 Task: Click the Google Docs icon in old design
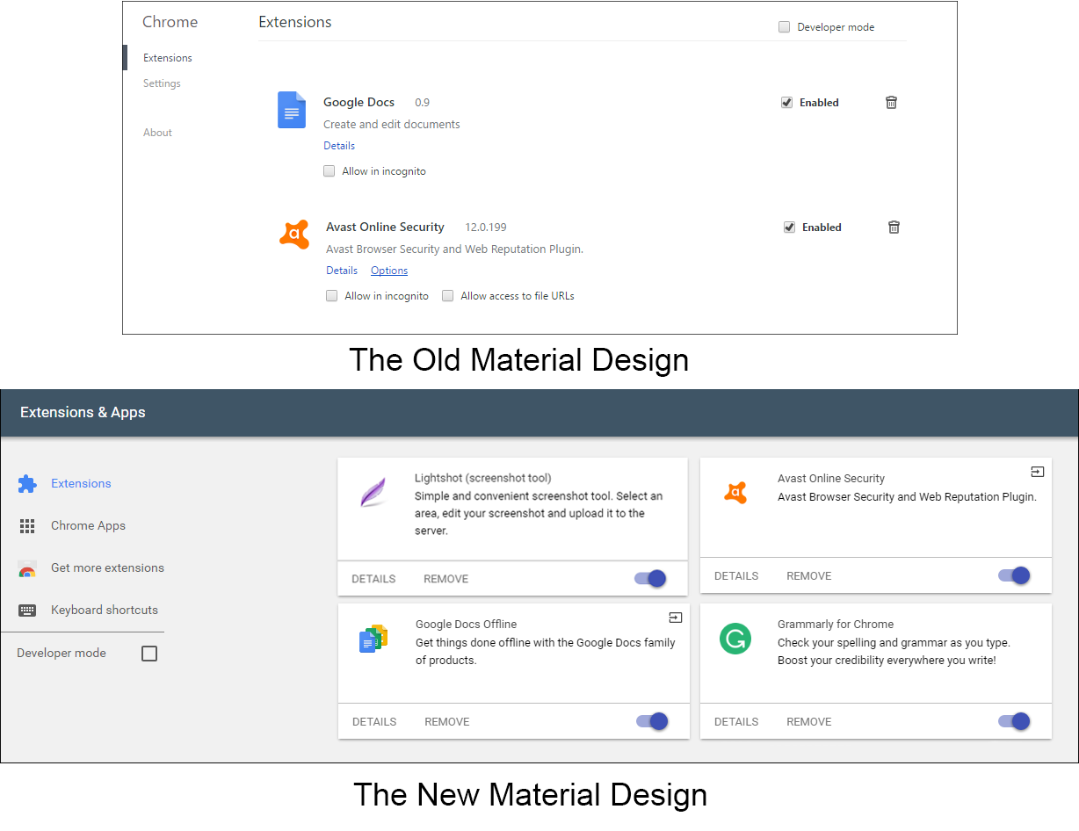[x=292, y=110]
